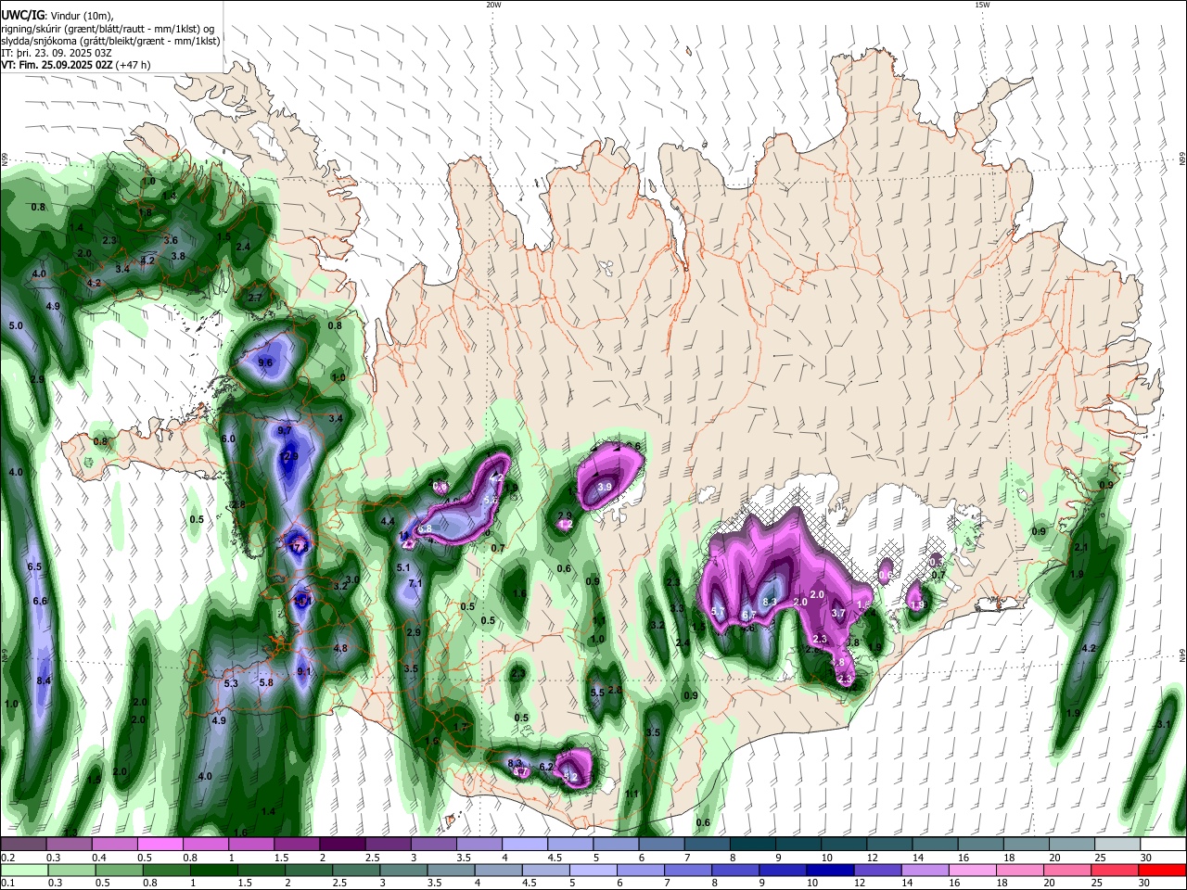1187x890 pixels.
Task: Click the 6.2 value on the south coast
Action: (546, 767)
